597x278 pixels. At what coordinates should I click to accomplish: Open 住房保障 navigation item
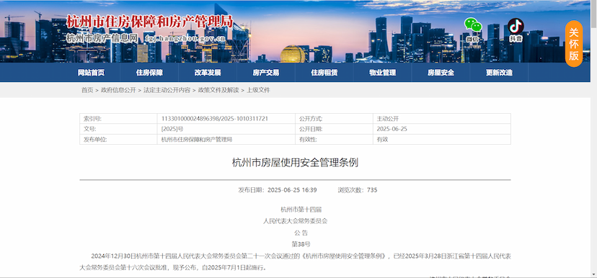tap(149, 73)
